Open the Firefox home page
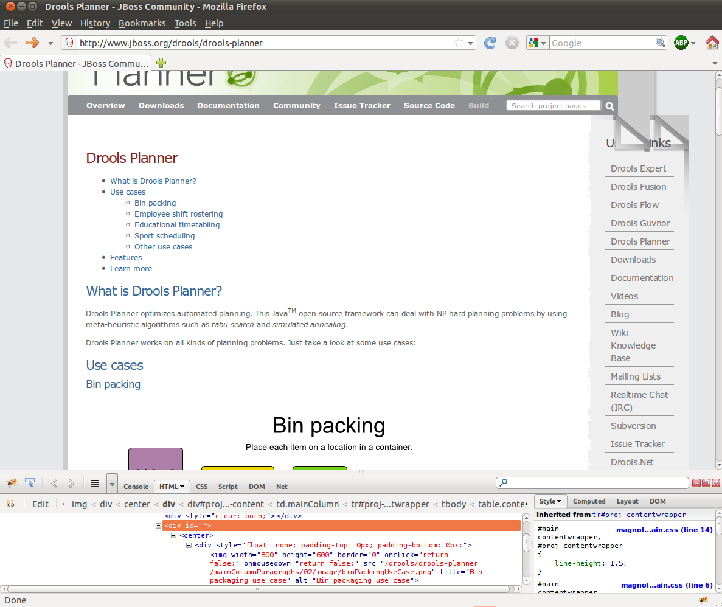Image resolution: width=722 pixels, height=607 pixels. coord(712,43)
